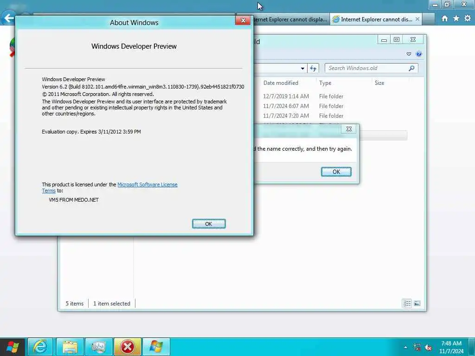Switch to the red error taskbar item
475x356 pixels.
pos(128,347)
